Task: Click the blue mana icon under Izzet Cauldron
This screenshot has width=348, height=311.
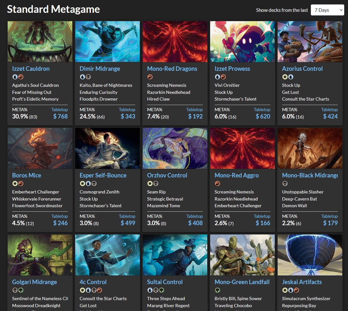Action: click(x=15, y=77)
